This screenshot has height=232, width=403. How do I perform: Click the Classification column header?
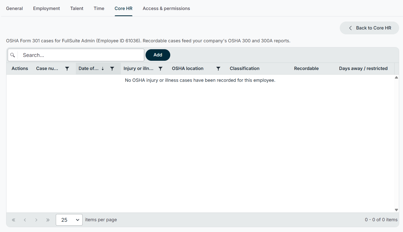pos(245,68)
